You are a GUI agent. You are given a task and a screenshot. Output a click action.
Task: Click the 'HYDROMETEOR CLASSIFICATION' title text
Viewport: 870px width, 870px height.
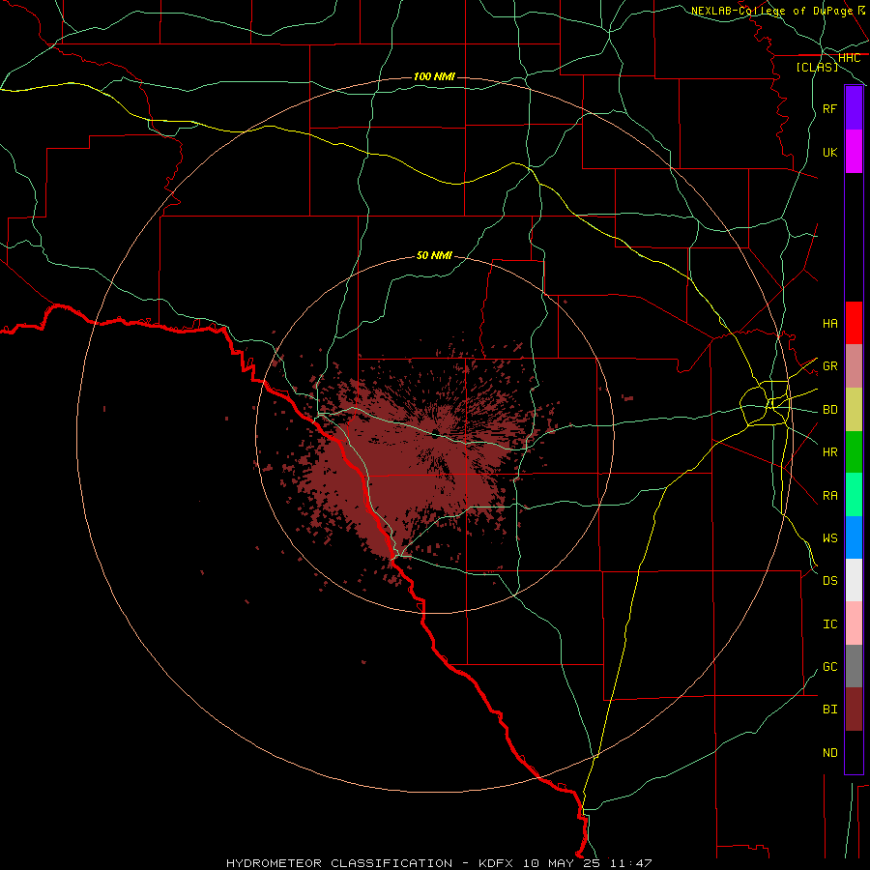[x=339, y=863]
